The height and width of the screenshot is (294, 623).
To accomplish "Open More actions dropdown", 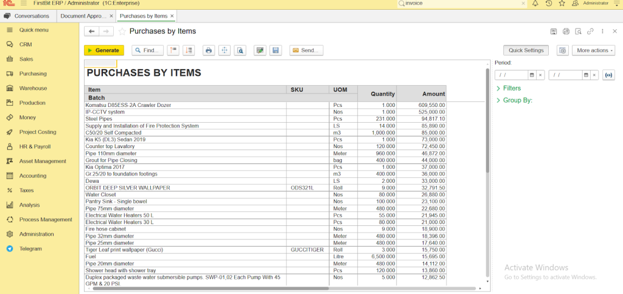I will tap(594, 50).
